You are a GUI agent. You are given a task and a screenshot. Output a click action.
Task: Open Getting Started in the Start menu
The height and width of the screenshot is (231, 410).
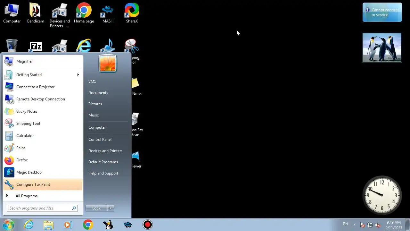(x=43, y=75)
